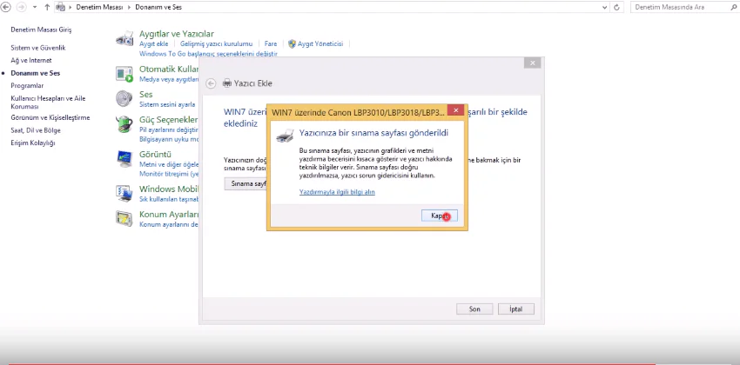This screenshot has width=740, height=365.
Task: Open the Sistem sesini ayarla link
Action: 167,104
